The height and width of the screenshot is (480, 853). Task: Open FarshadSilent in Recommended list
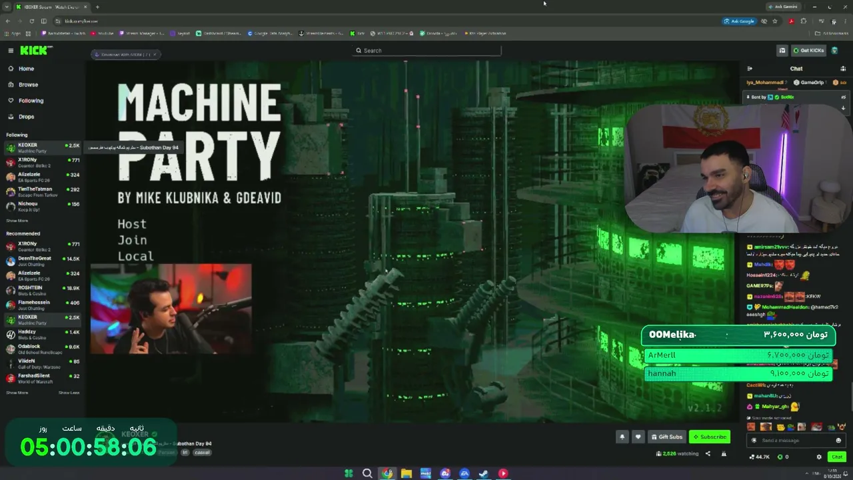(43, 379)
